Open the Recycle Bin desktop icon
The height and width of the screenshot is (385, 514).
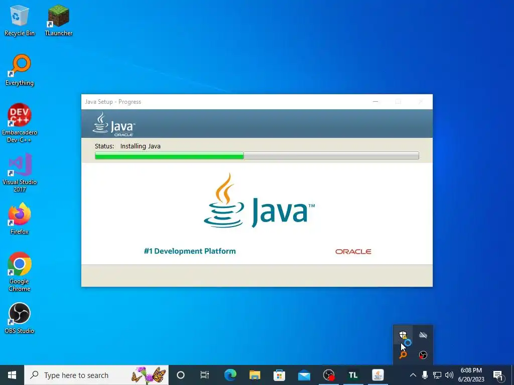coord(20,21)
